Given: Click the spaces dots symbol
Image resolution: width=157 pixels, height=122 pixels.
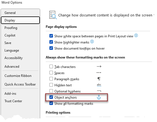Looking at the screenshot, I should tap(99, 73).
